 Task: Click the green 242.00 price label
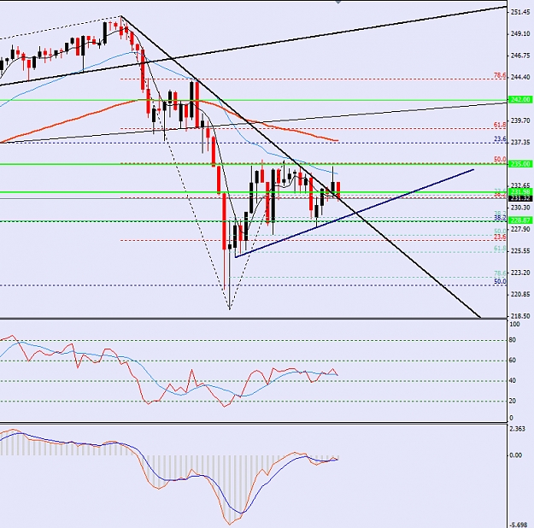520,99
